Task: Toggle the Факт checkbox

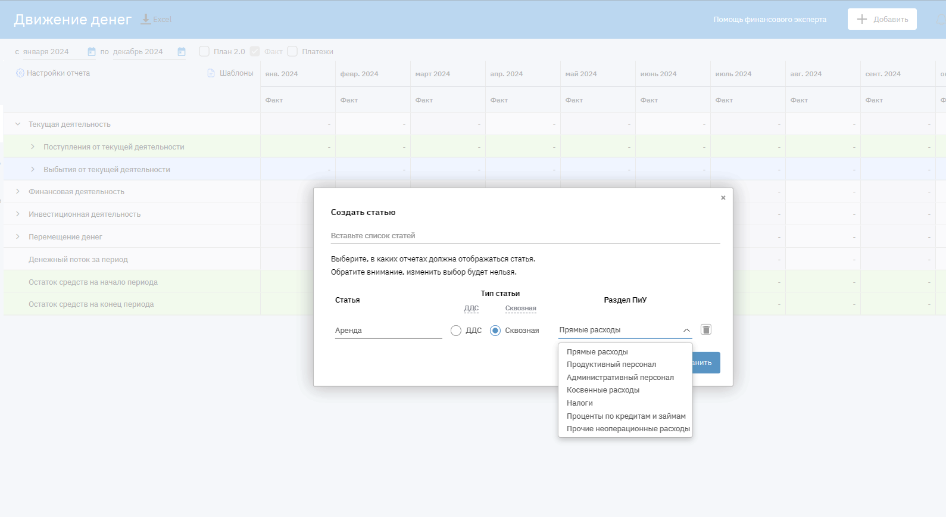Action: pyautogui.click(x=255, y=52)
